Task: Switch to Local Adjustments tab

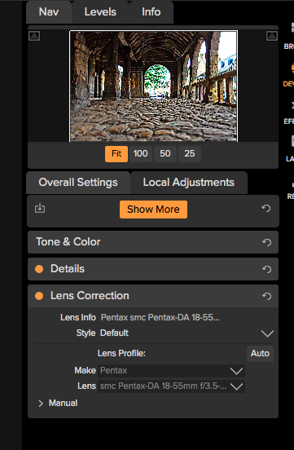Action: tap(189, 183)
